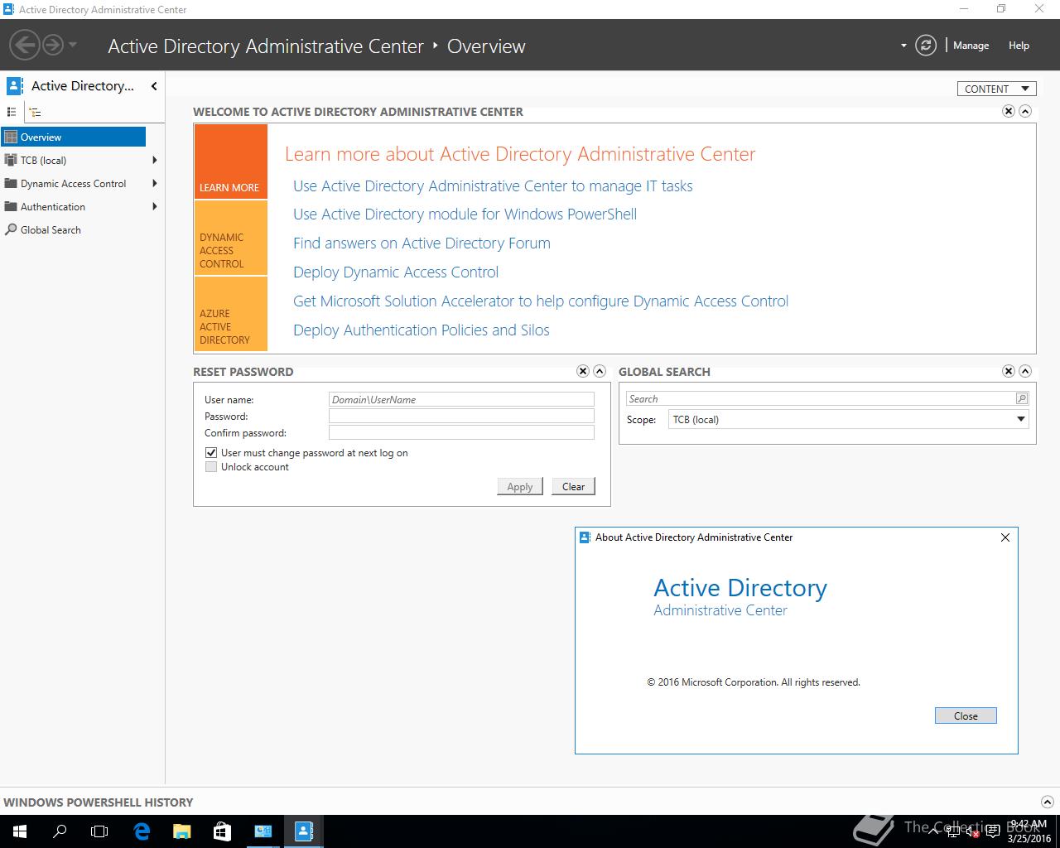Collapse the Welcome tile section

pyautogui.click(x=1025, y=111)
